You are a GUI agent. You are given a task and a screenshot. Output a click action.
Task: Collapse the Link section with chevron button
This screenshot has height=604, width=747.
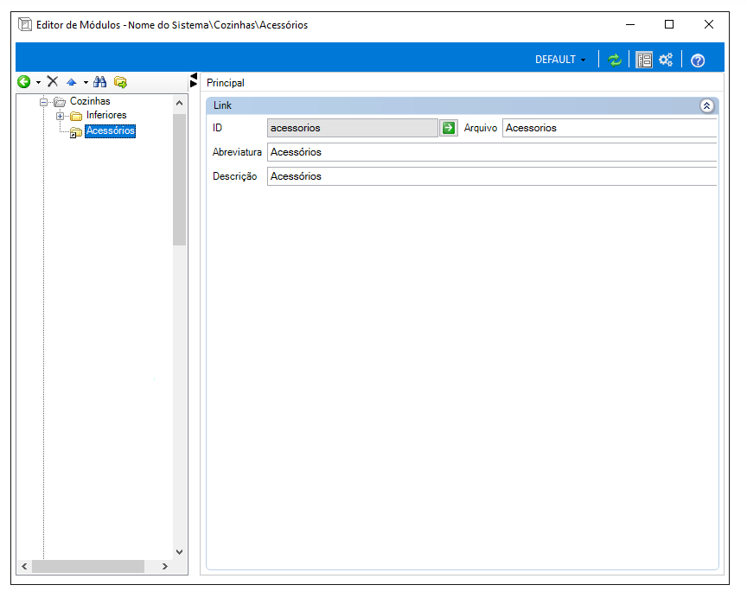[x=706, y=105]
